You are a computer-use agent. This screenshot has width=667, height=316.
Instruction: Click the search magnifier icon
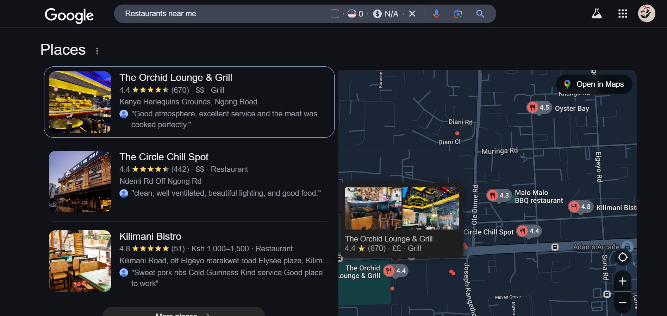[x=480, y=14]
